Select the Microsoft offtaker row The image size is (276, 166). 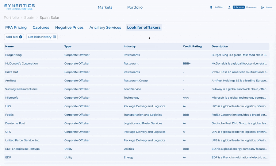pyautogui.click(x=11, y=97)
